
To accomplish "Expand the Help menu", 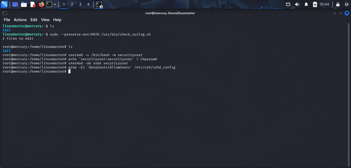I will tap(57, 20).
